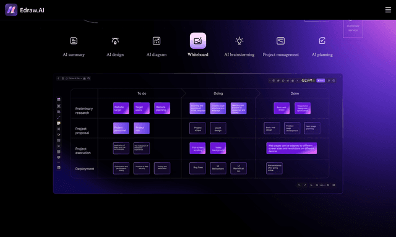The image size is (396, 237).
Task: Select the Project management icon
Action: pyautogui.click(x=280, y=41)
